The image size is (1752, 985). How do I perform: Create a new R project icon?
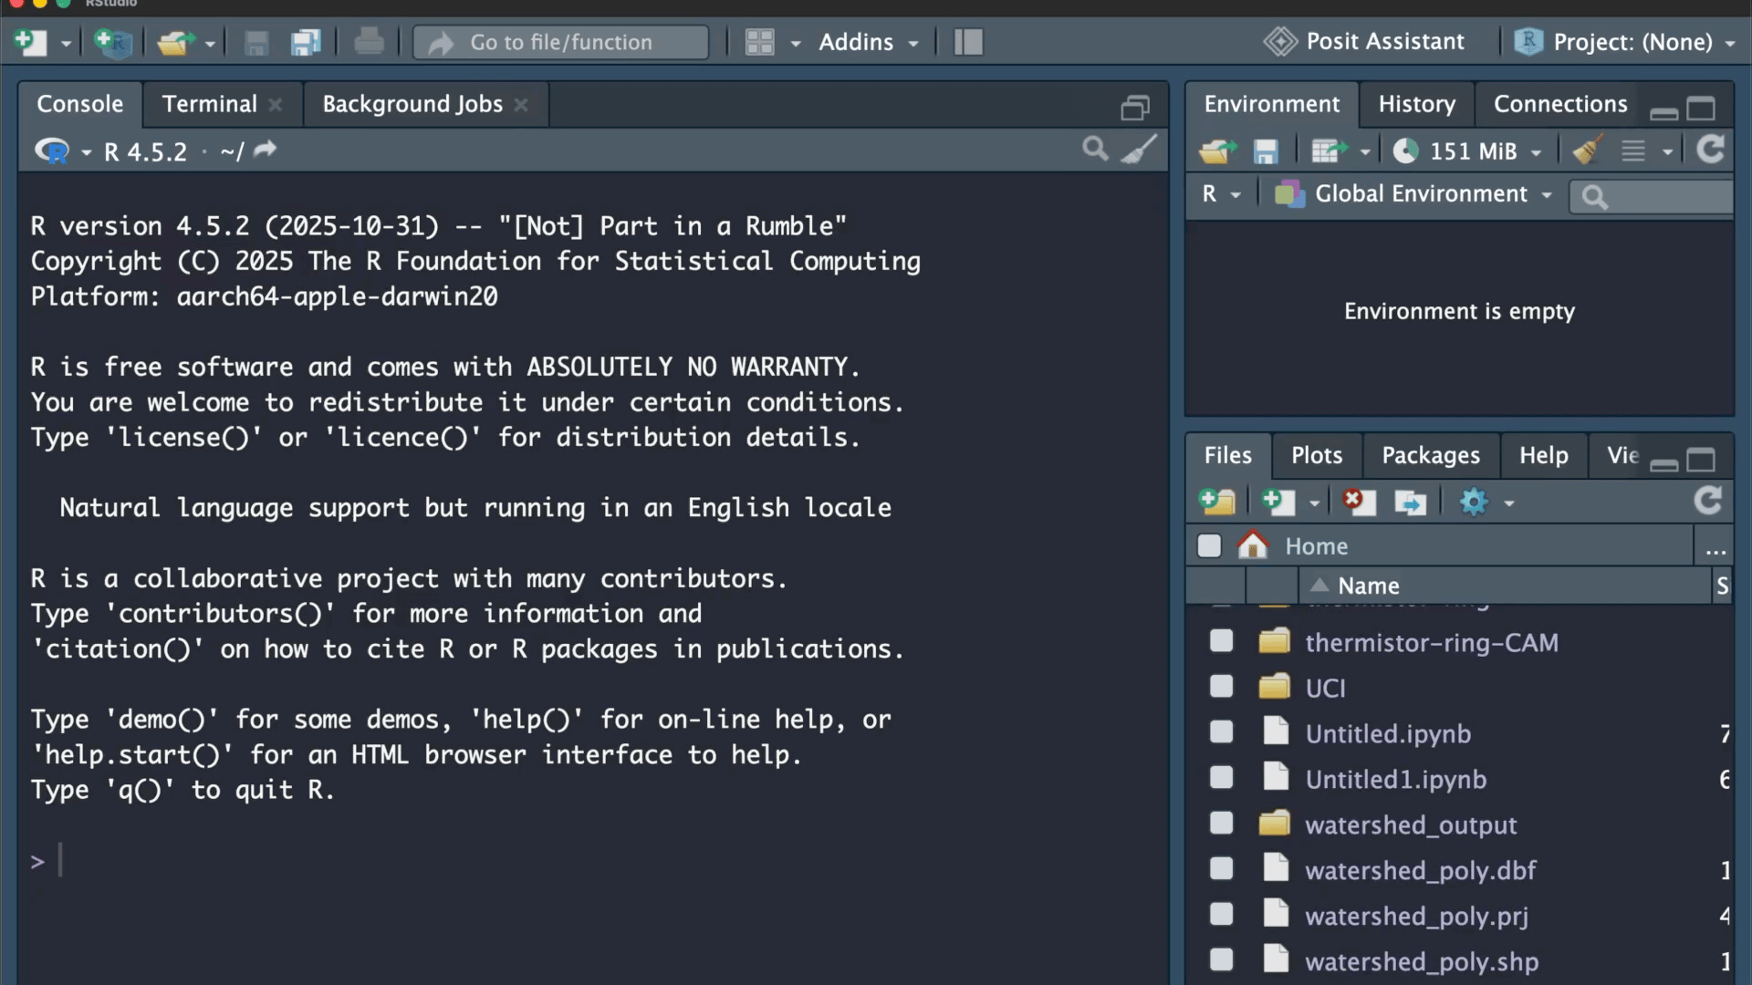click(113, 42)
